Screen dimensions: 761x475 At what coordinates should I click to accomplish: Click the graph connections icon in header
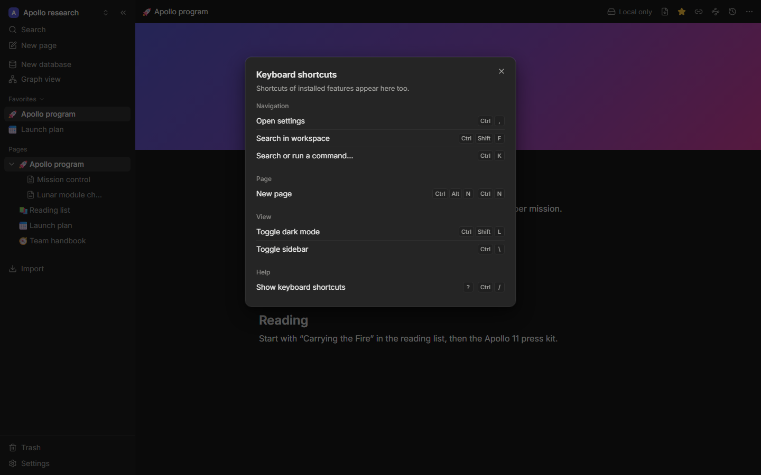716,12
